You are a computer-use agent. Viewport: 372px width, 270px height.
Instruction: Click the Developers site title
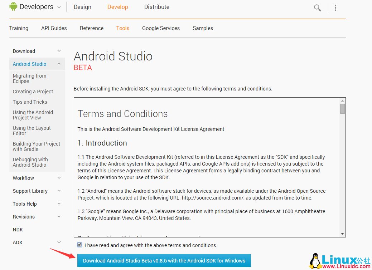(37, 7)
